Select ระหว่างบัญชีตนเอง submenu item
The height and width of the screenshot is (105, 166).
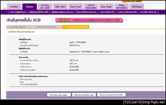point(18,12)
